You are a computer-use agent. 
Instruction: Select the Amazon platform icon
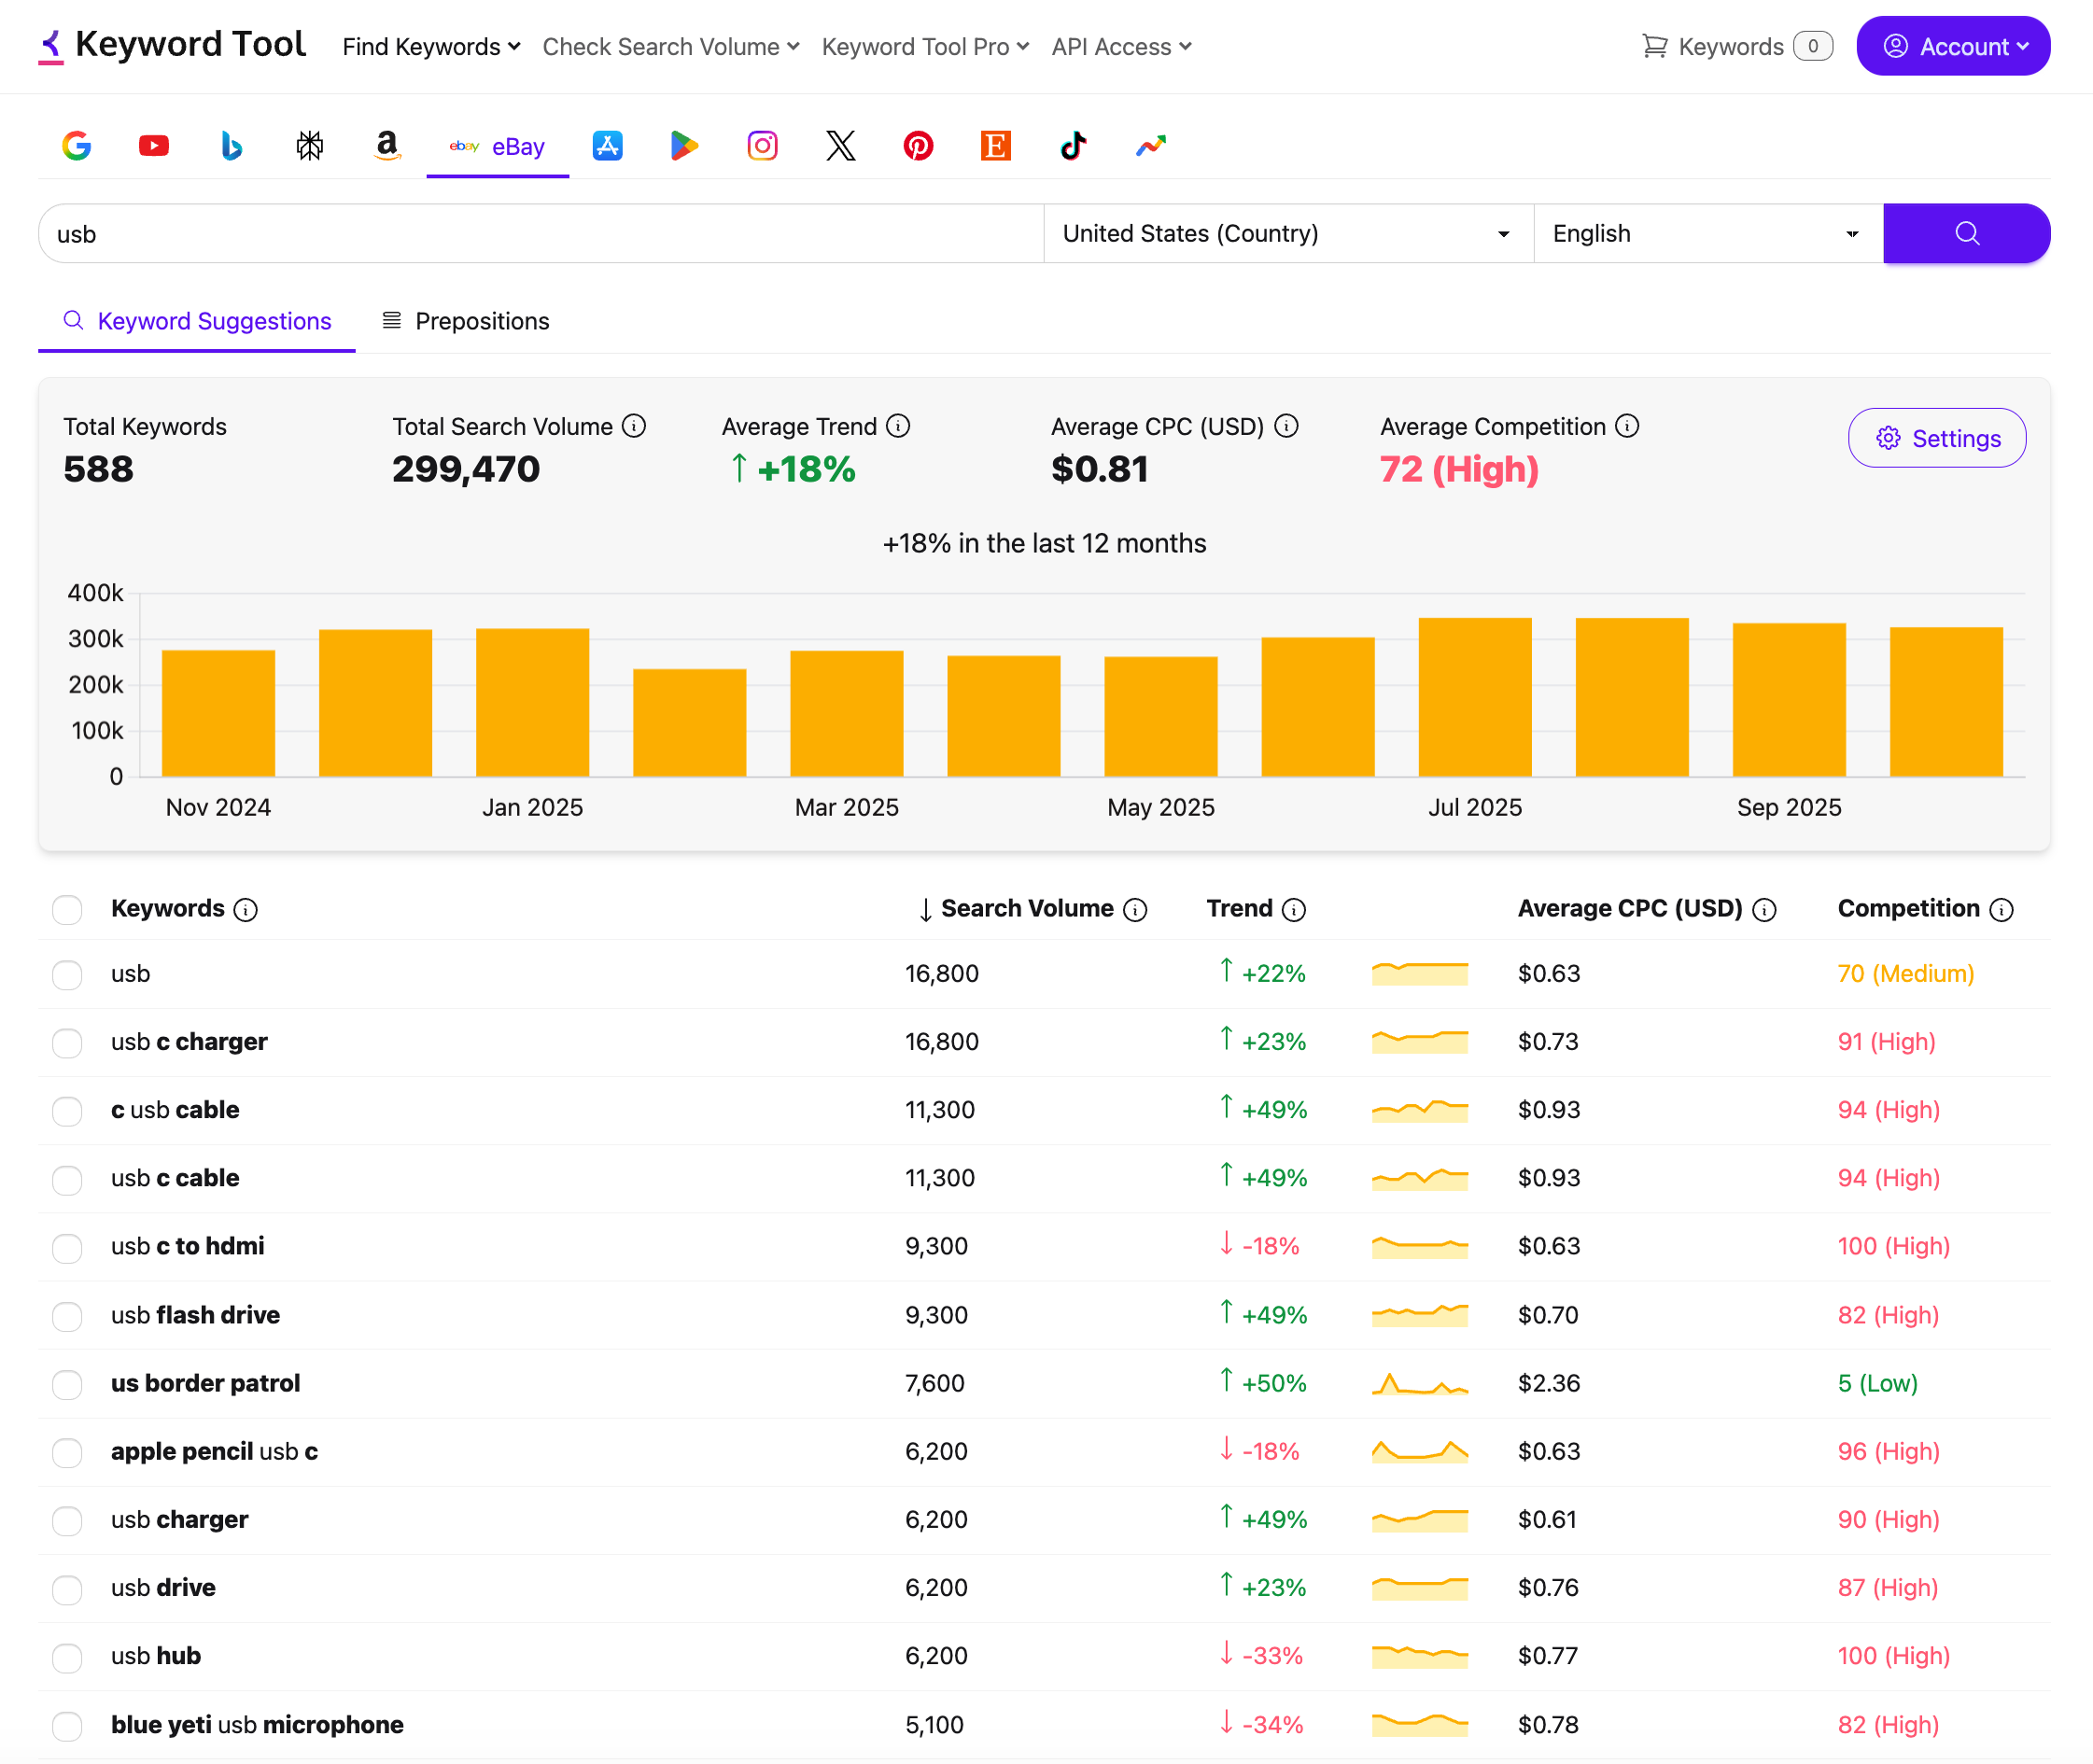(387, 146)
